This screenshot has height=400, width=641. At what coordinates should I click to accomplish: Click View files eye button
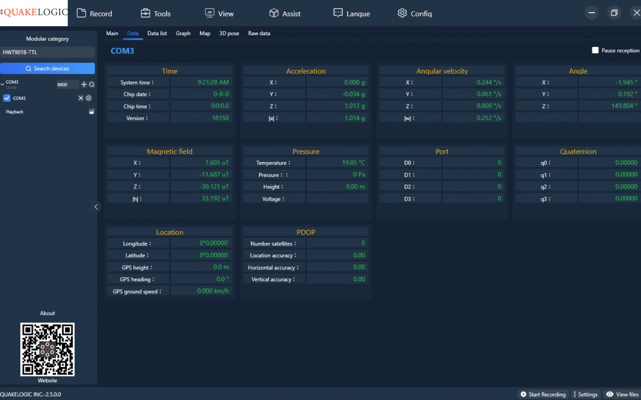pyautogui.click(x=622, y=394)
